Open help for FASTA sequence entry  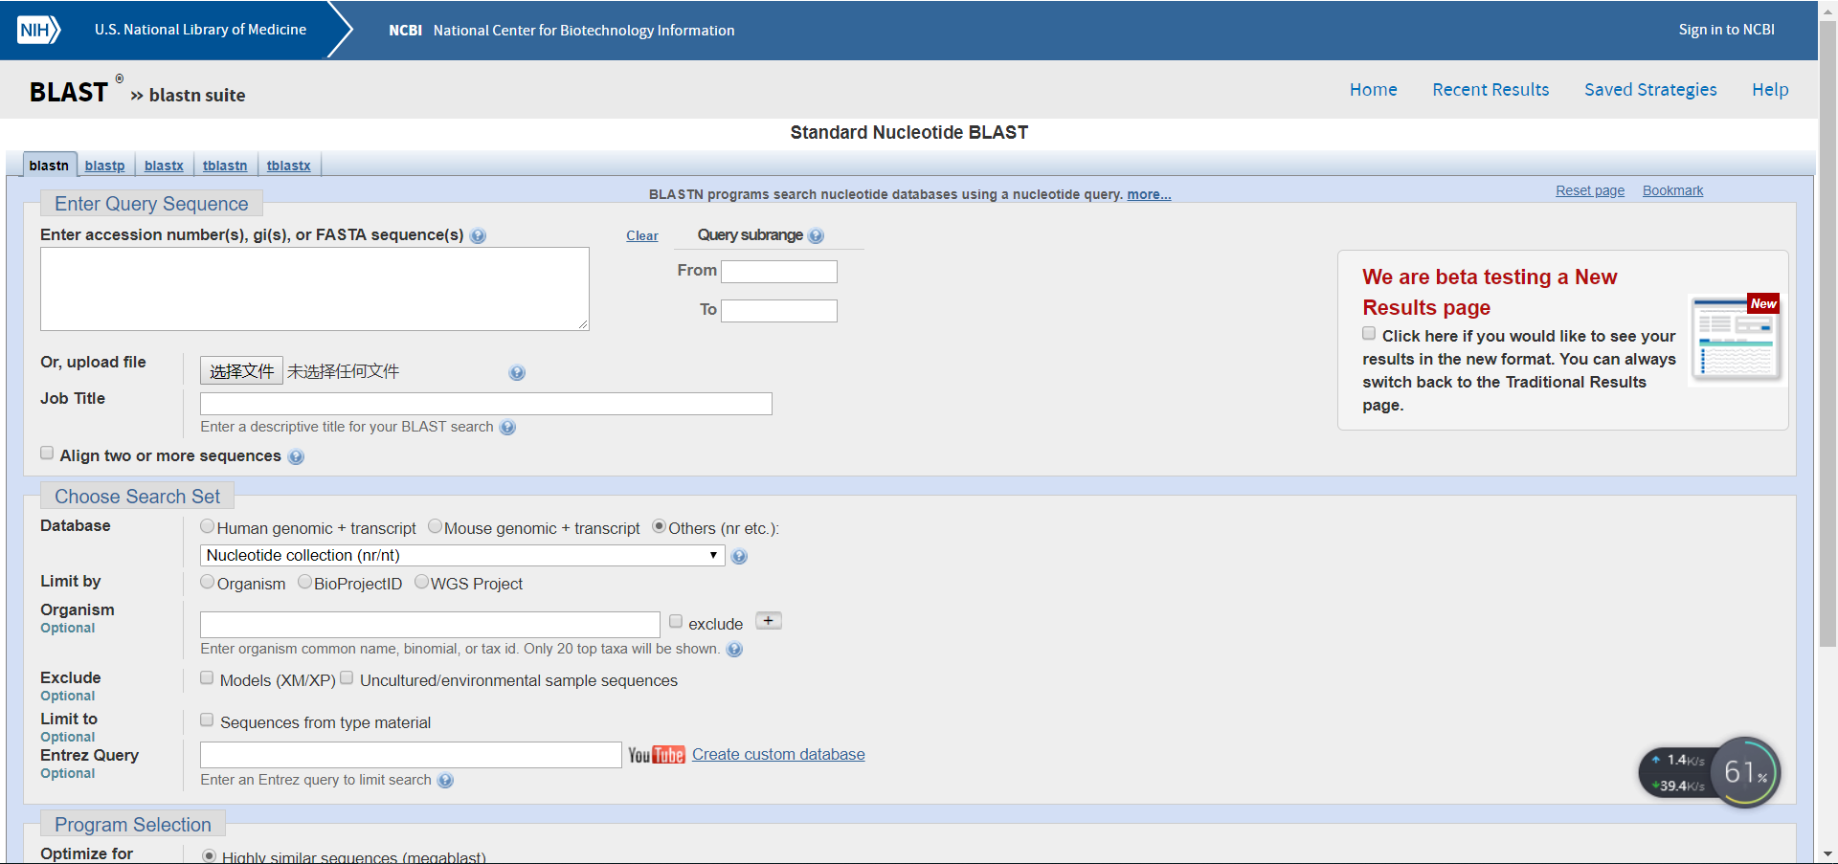[478, 235]
